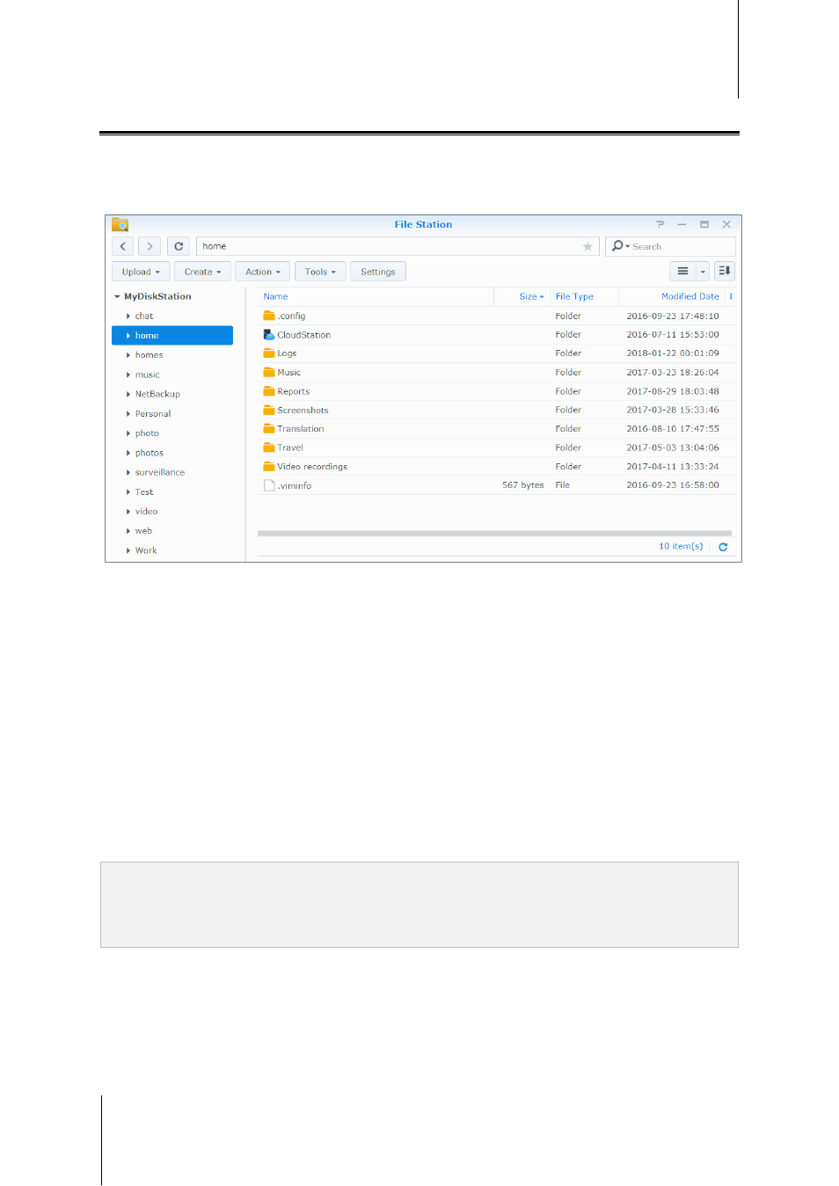Open the Create dropdown menu
Screen dimensions: 839x1186
click(x=202, y=272)
